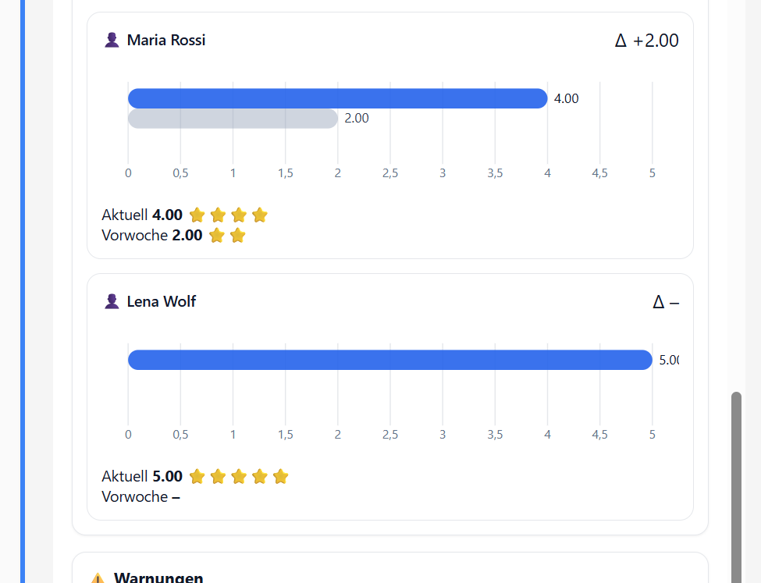Click the warning triangle icon next to Warnungen
The image size is (761, 583).
tap(98, 578)
